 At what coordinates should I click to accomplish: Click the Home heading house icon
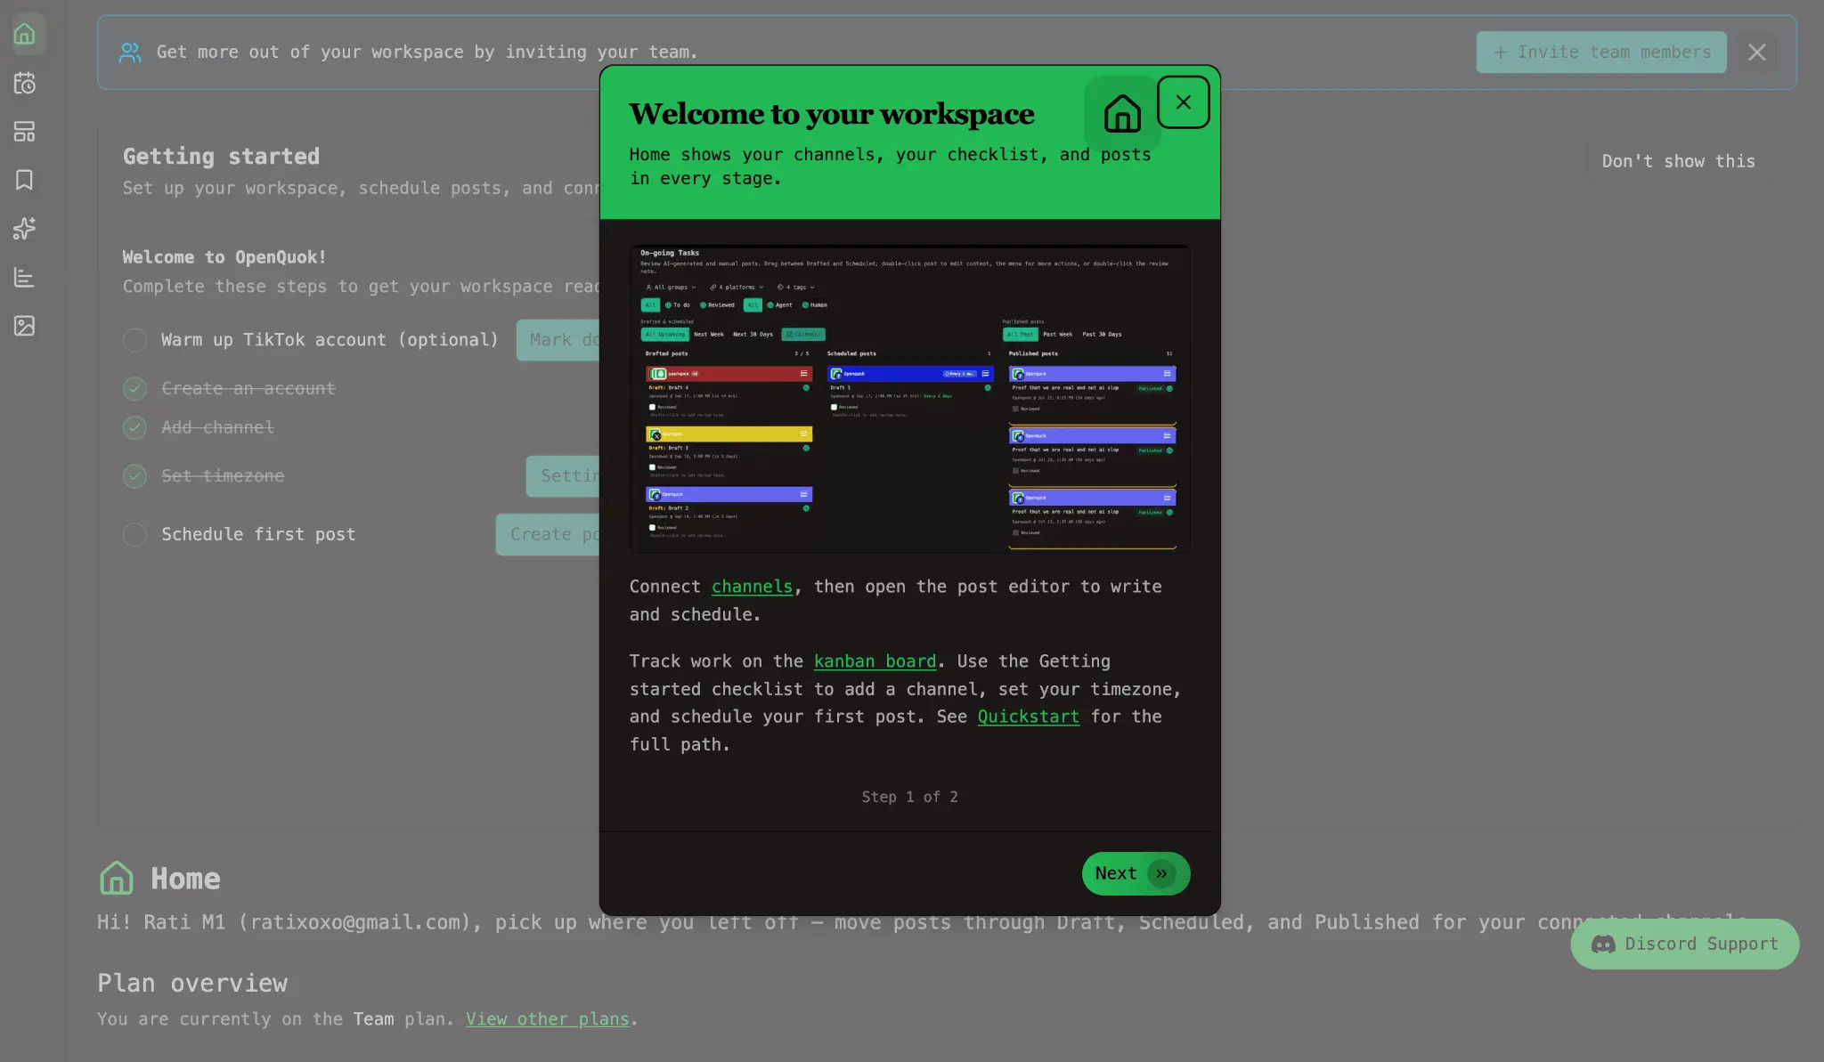117,879
